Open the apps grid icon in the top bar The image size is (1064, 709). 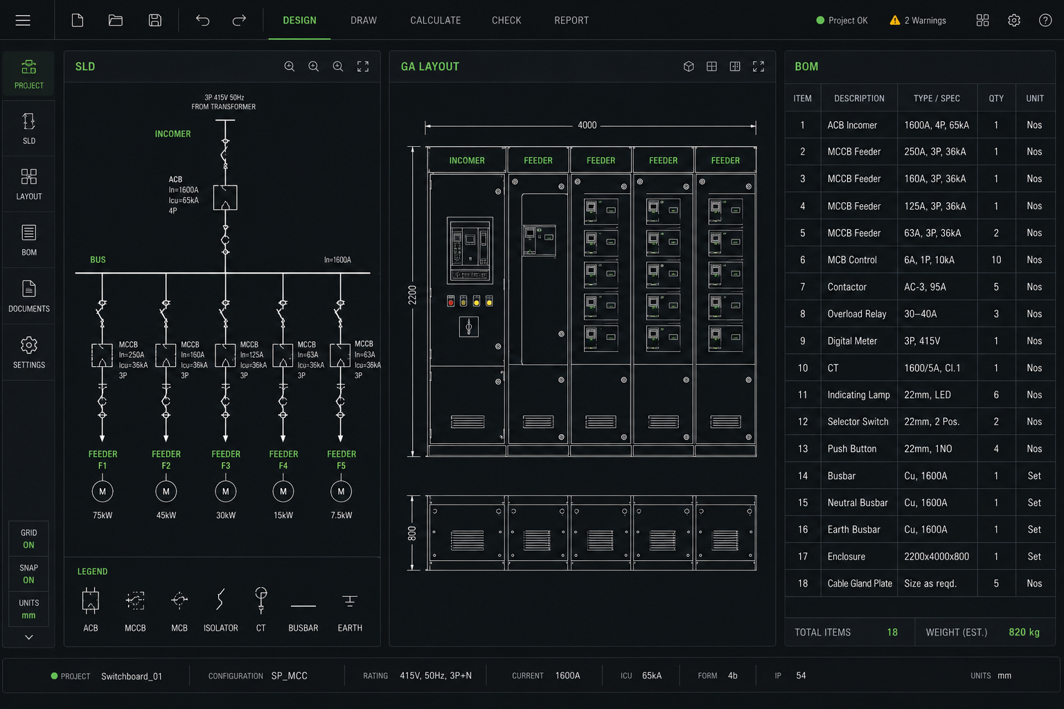(x=982, y=20)
